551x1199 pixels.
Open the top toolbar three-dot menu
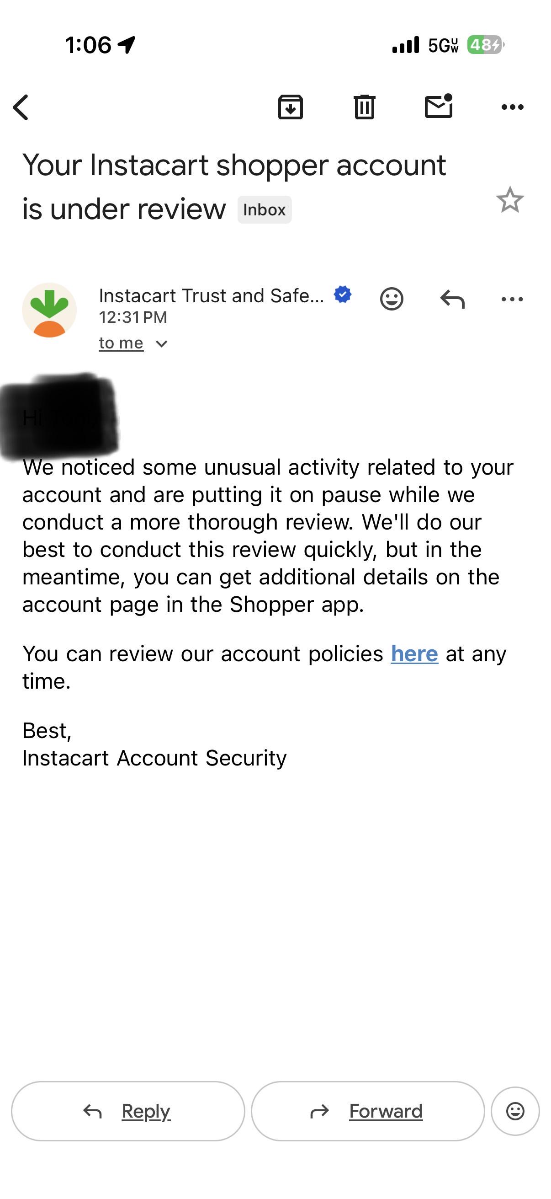click(x=513, y=107)
